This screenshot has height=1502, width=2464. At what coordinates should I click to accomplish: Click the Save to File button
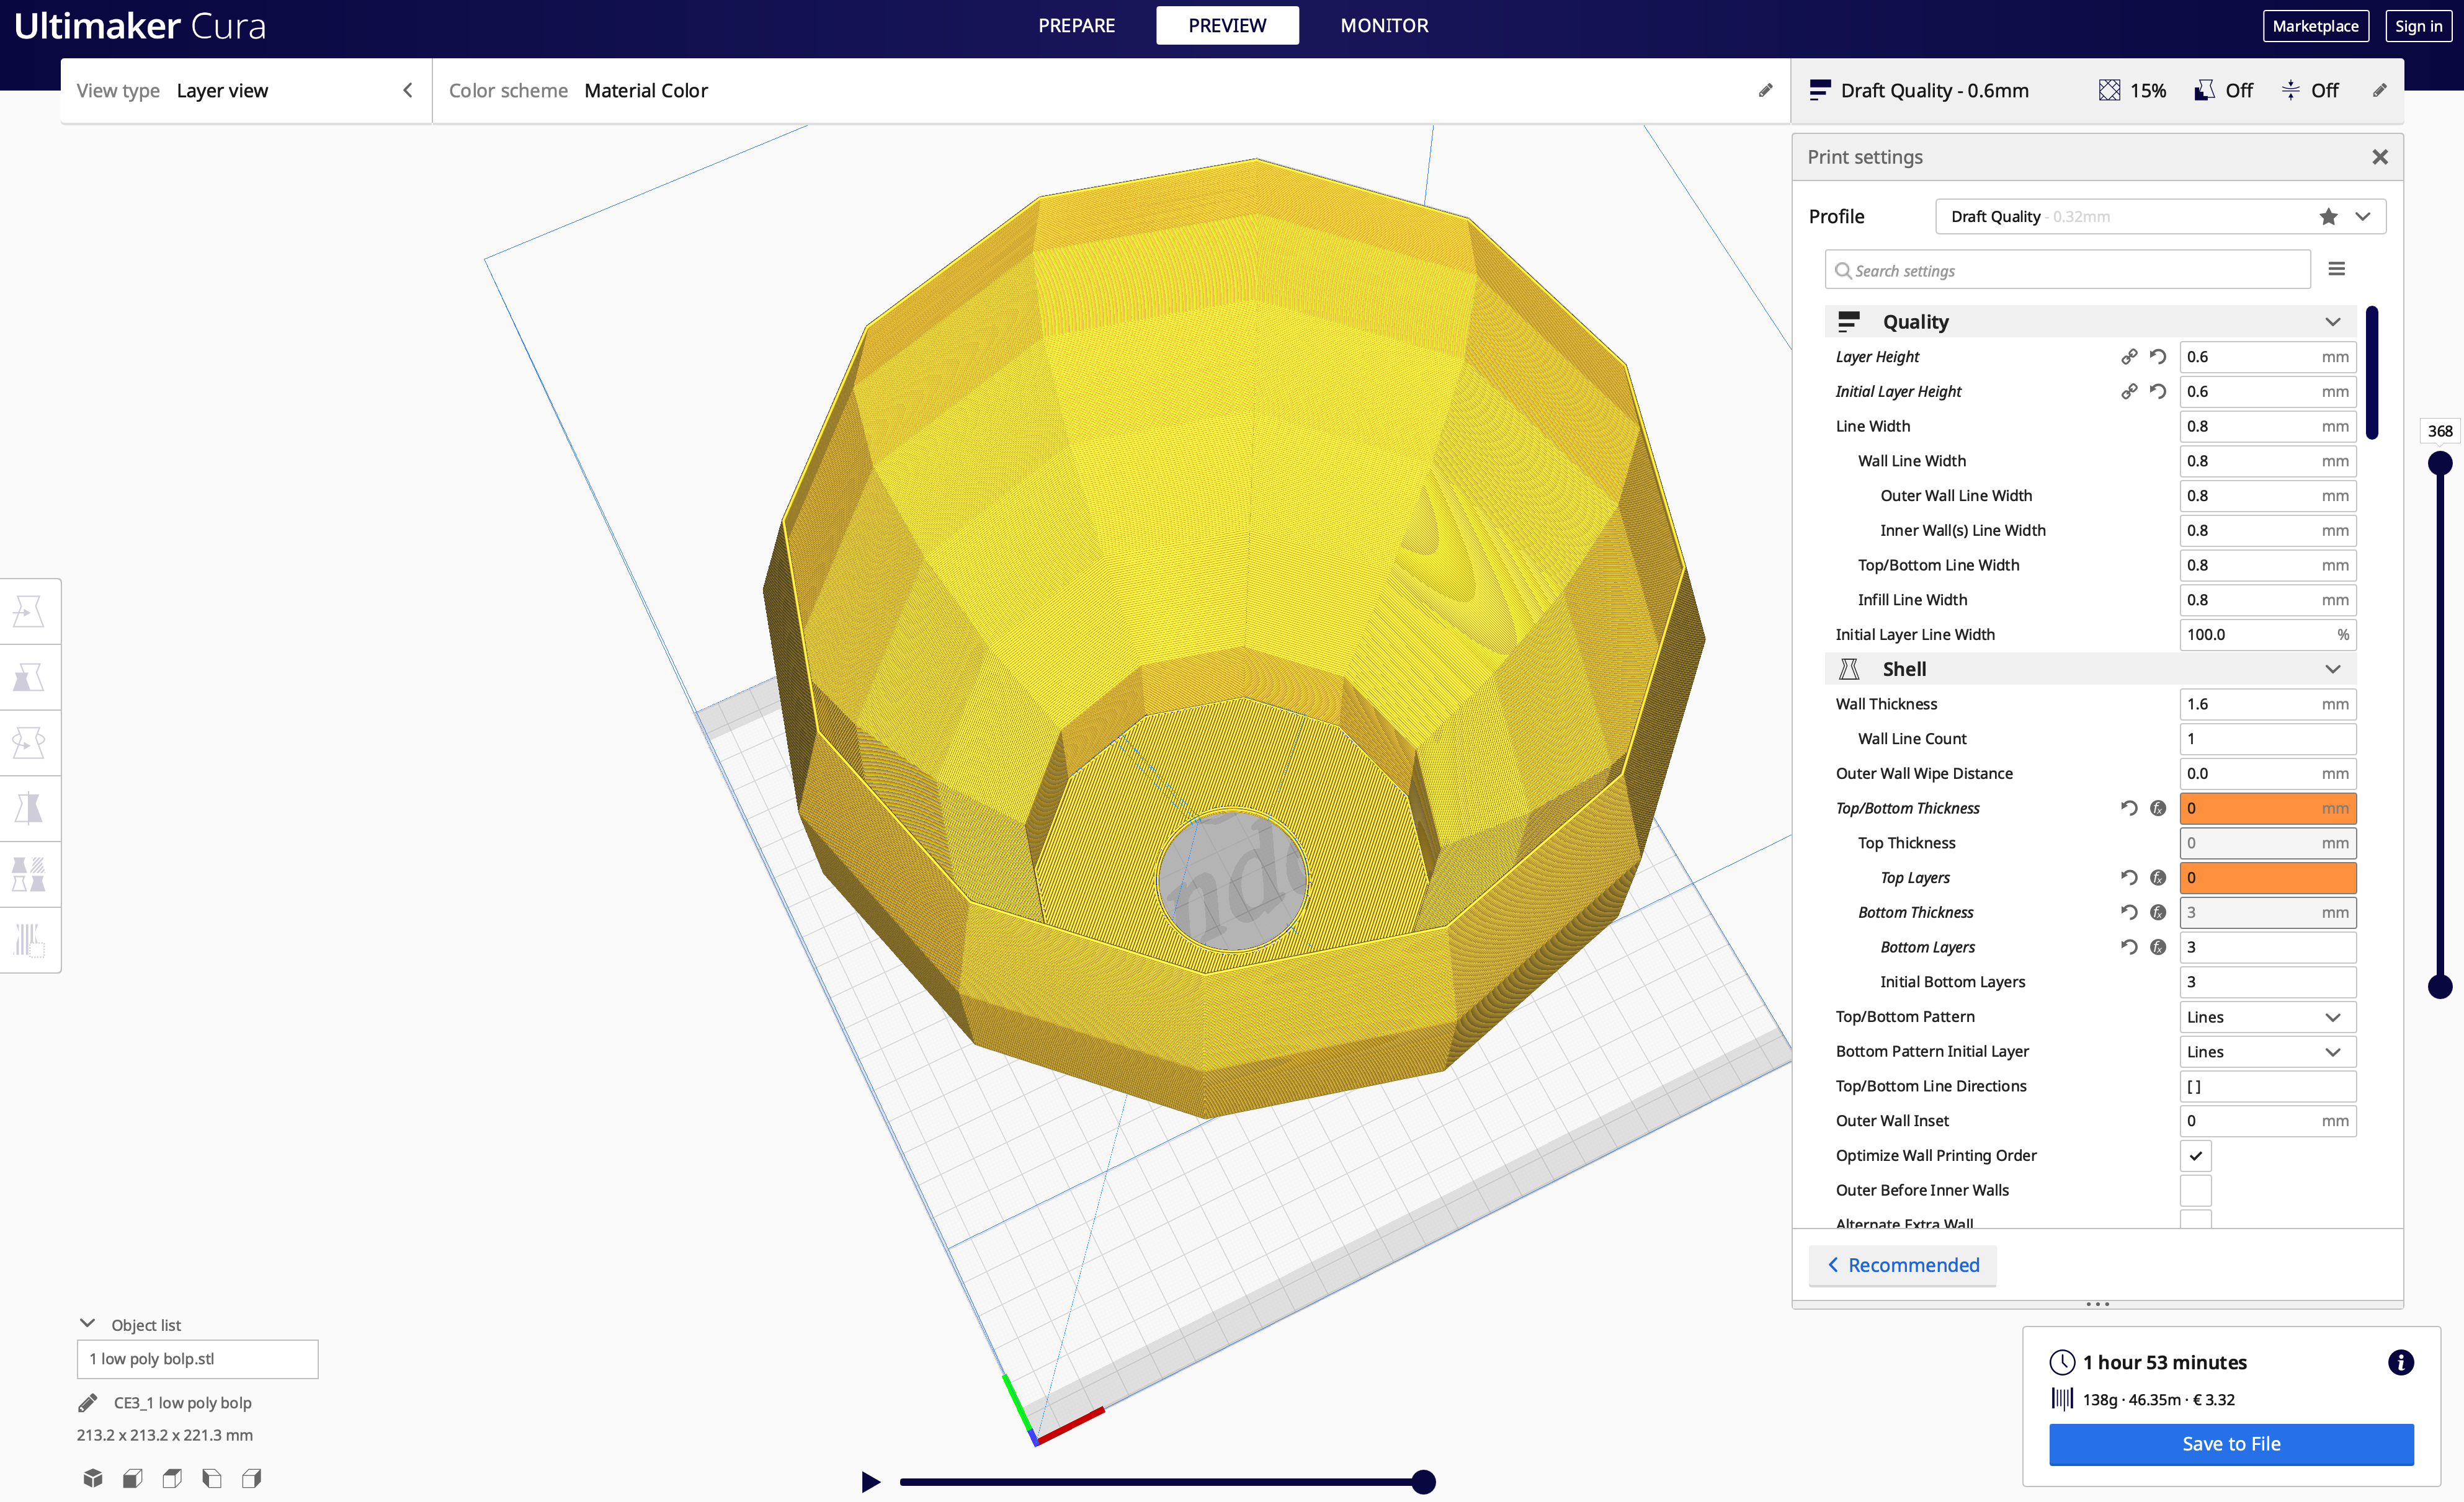pos(2230,1443)
